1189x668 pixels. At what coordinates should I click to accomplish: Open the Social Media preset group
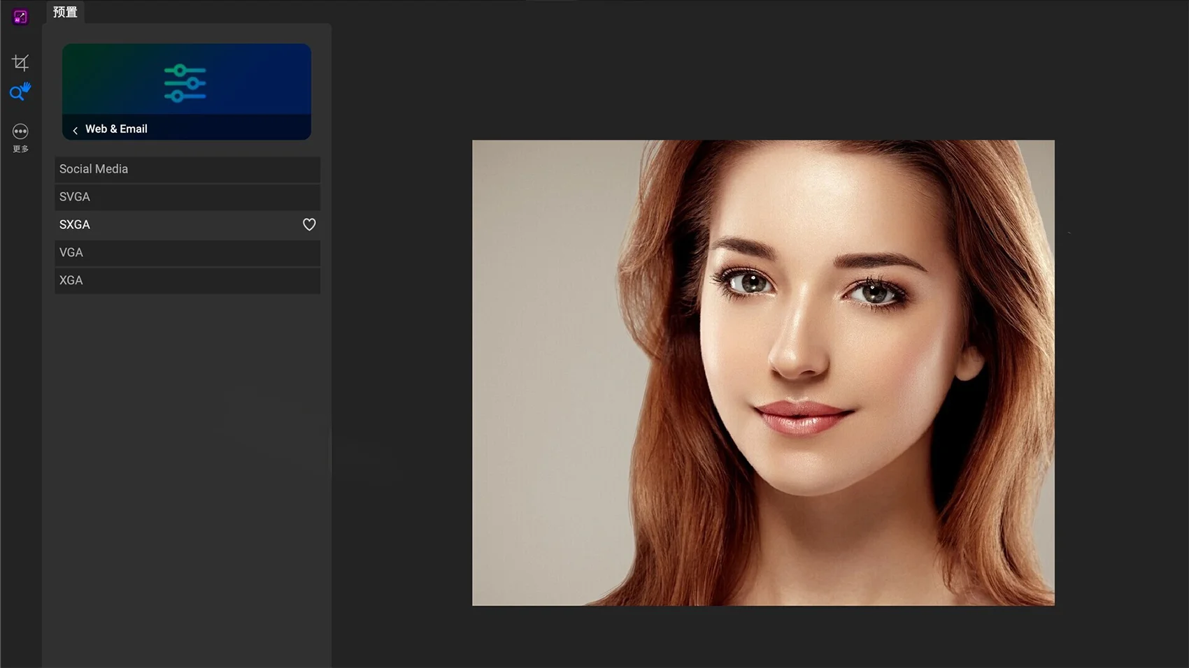(187, 169)
